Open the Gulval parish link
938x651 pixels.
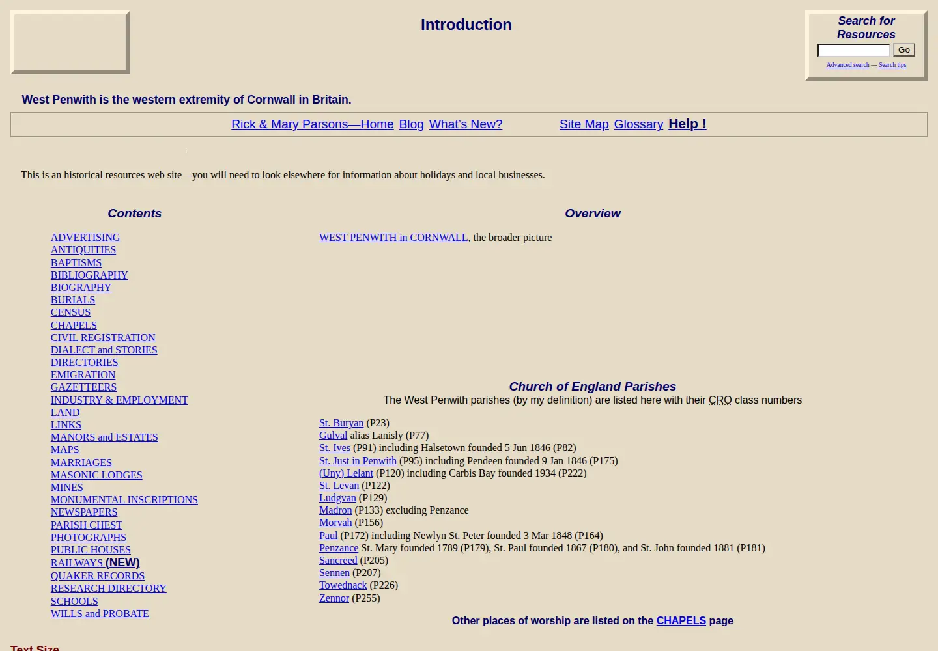click(x=333, y=436)
